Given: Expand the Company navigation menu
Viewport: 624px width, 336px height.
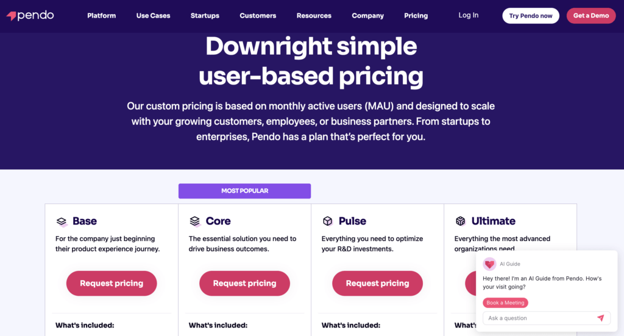Looking at the screenshot, I should (x=368, y=16).
